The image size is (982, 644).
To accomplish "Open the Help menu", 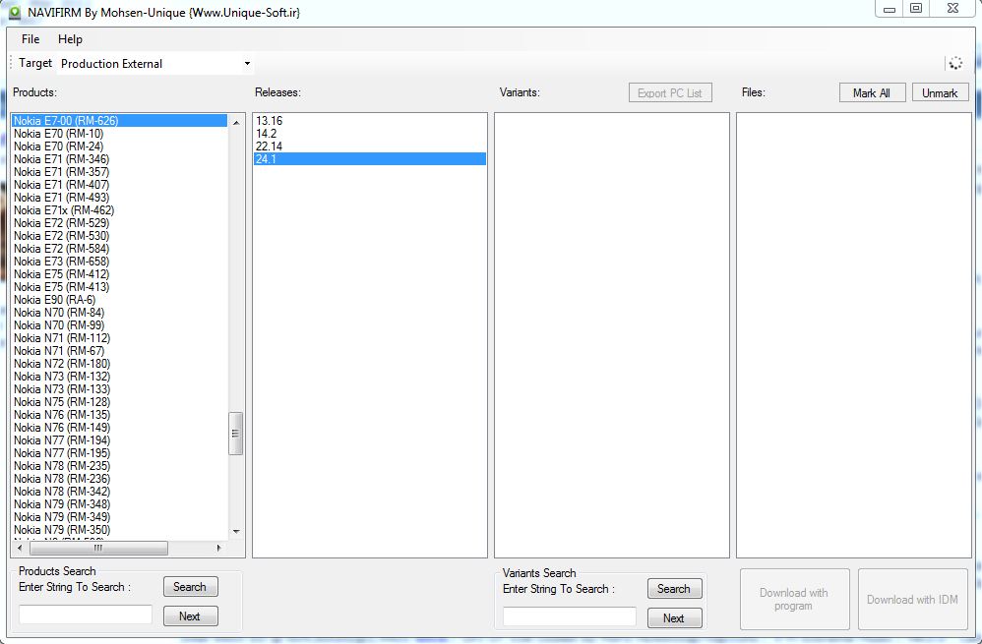I will tap(70, 38).
